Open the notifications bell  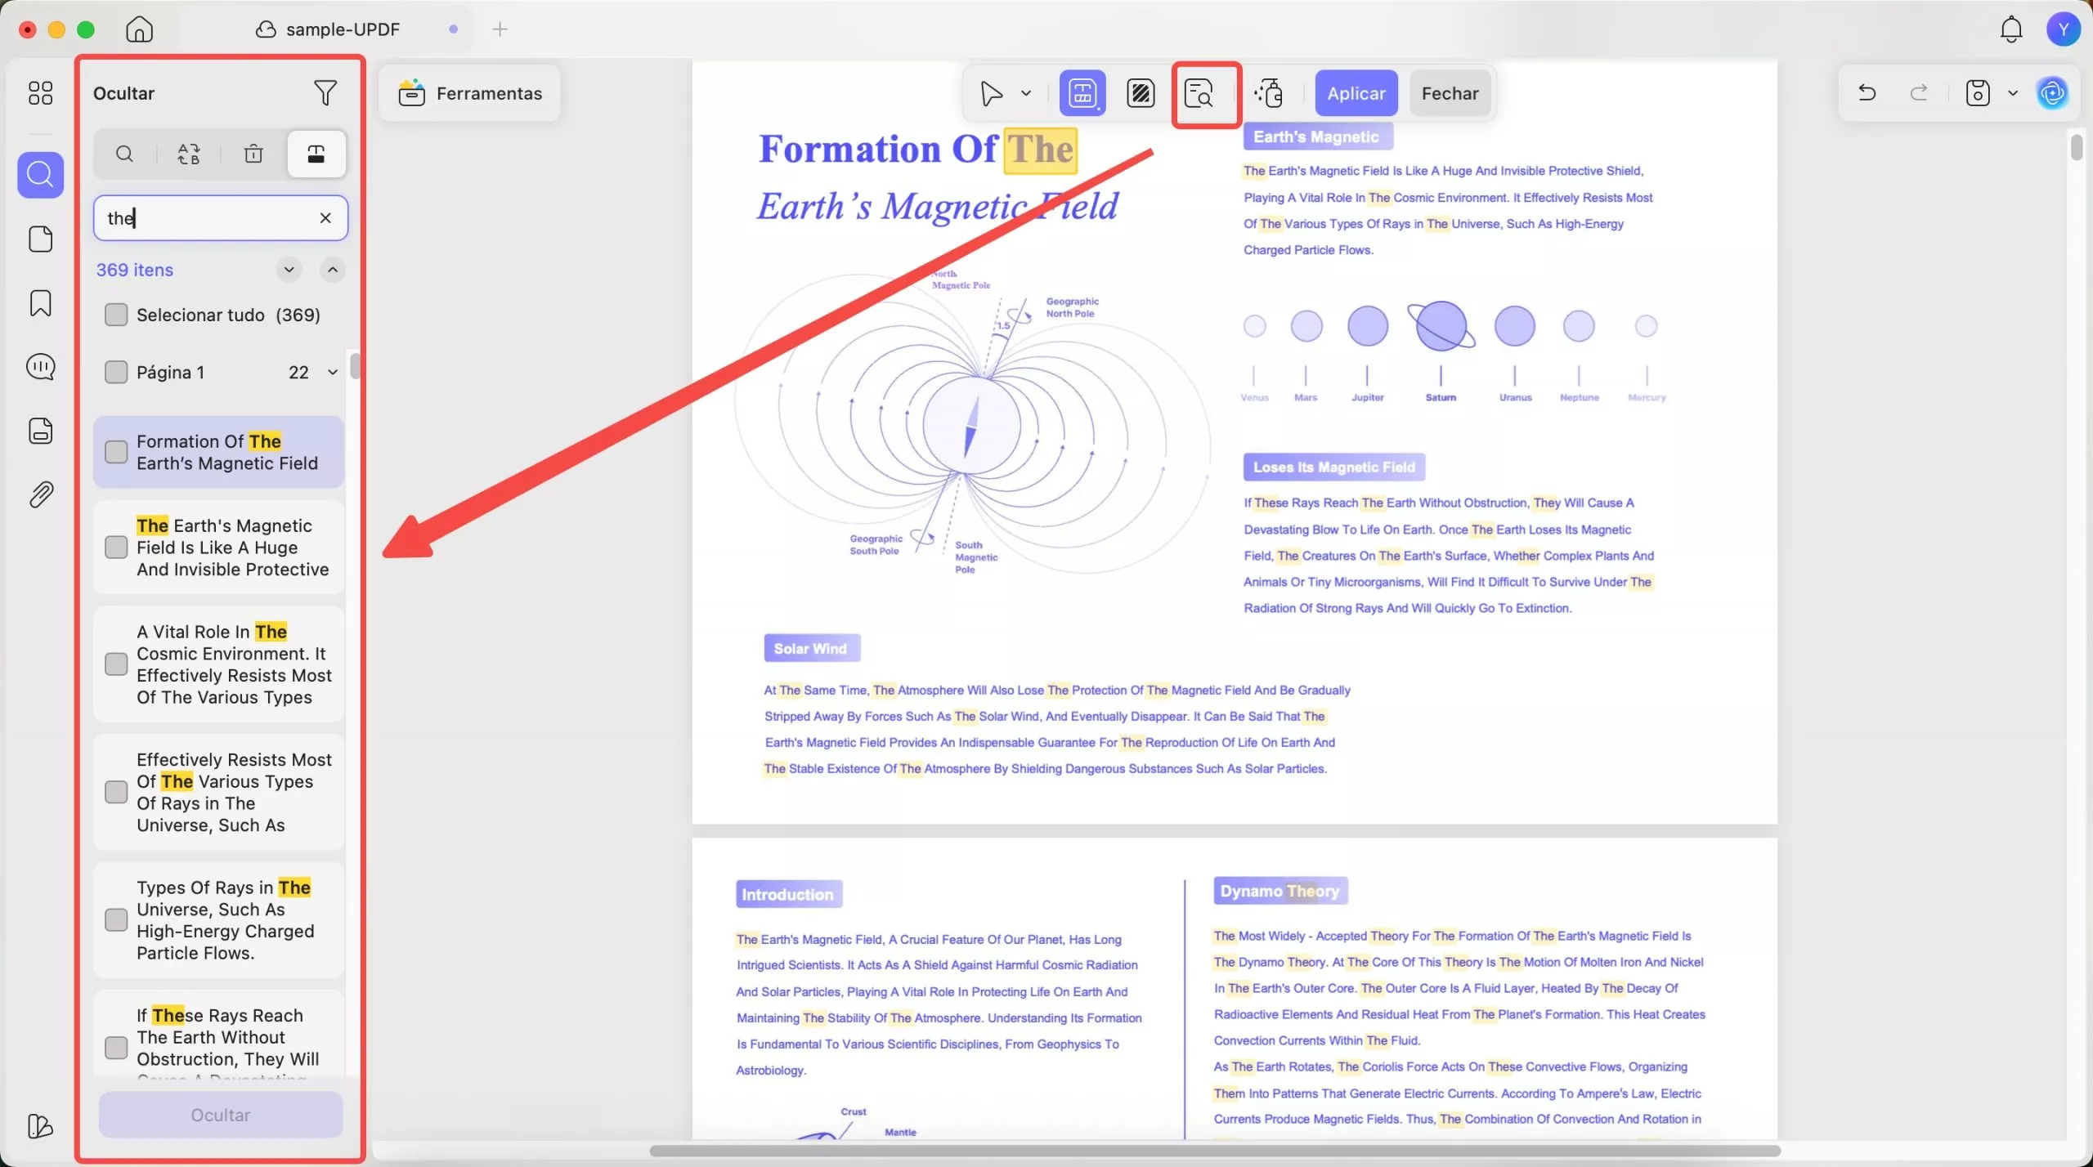pos(2010,29)
